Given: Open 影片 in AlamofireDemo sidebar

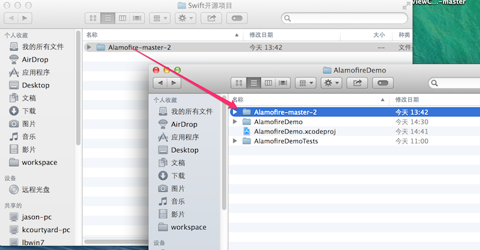Looking at the screenshot, I should point(172,214).
